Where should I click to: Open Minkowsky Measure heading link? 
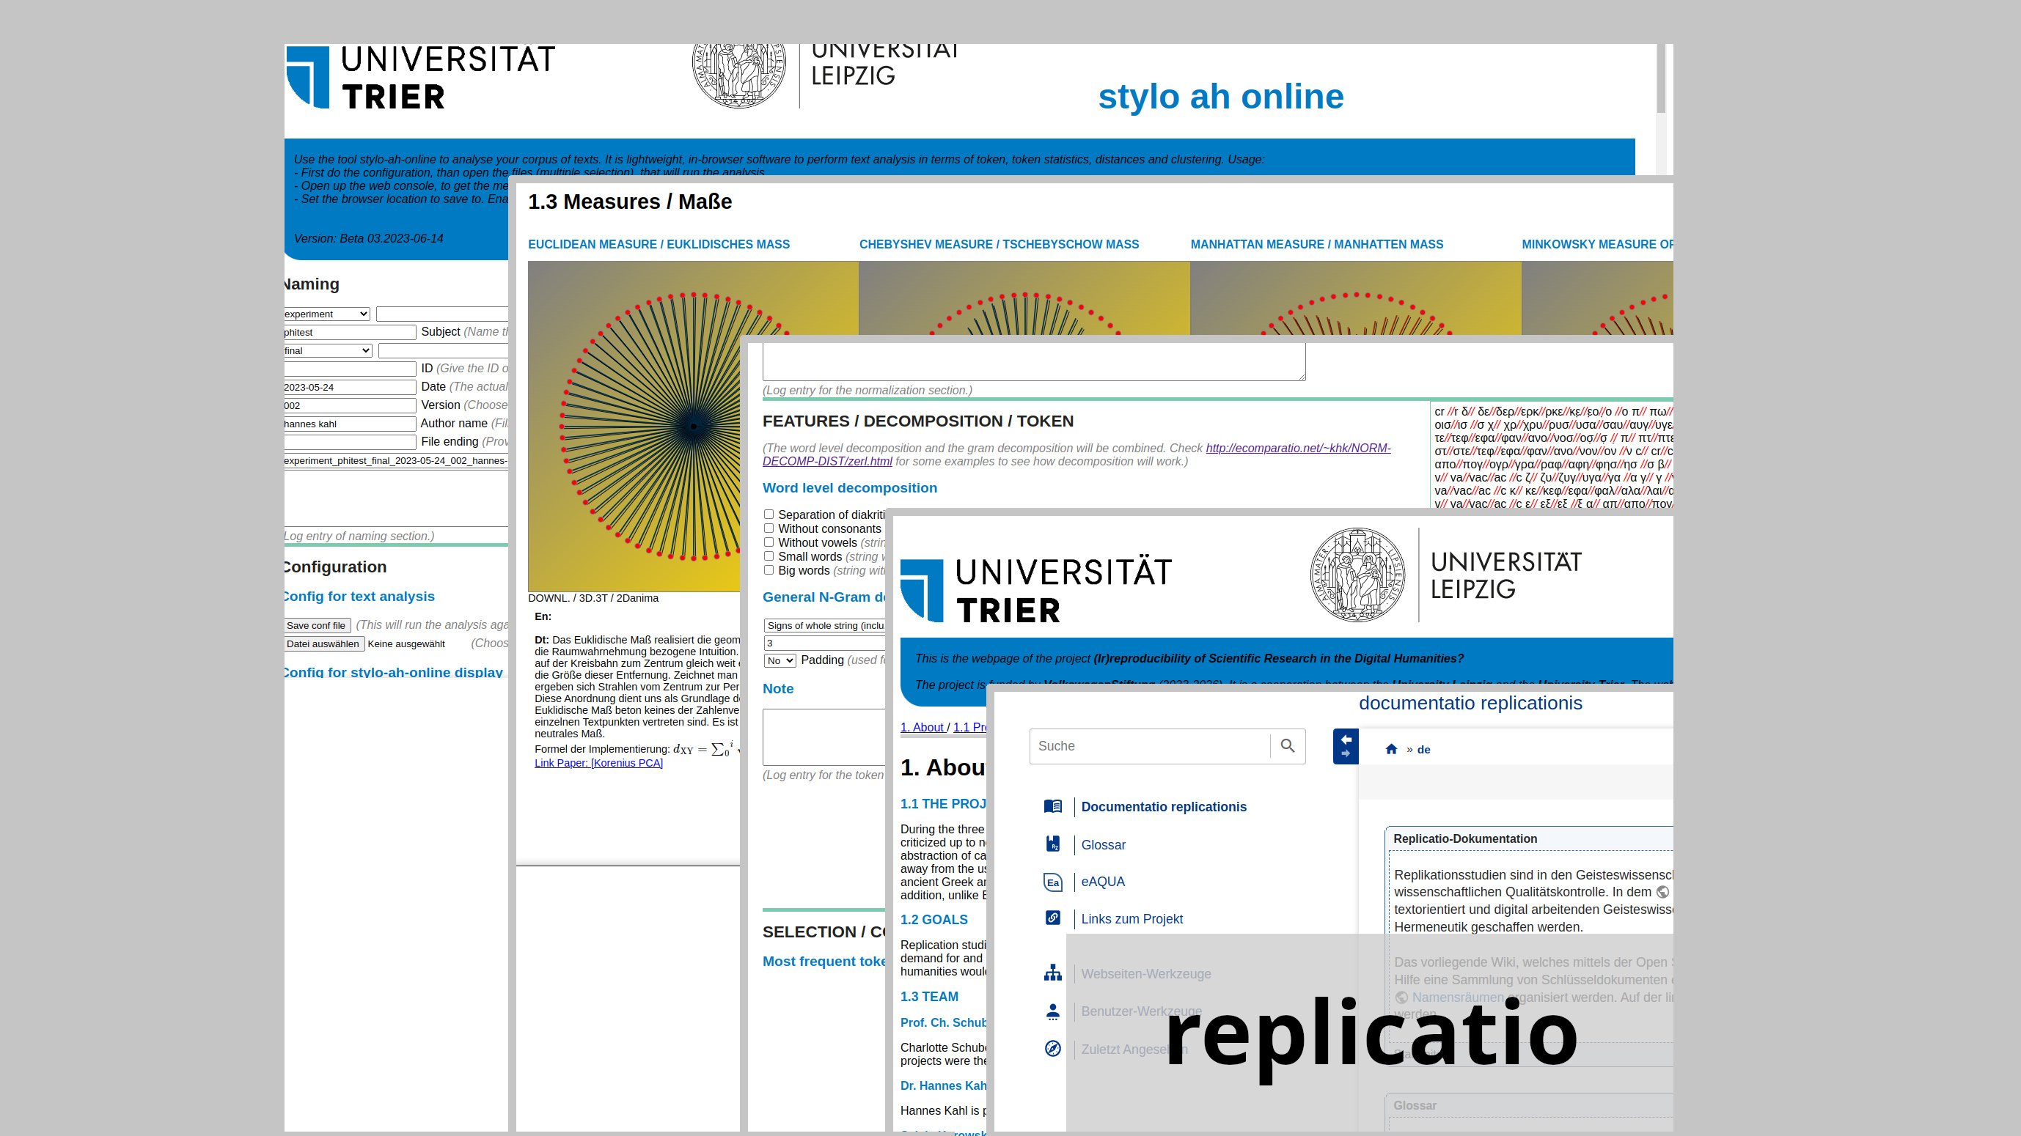[1597, 245]
